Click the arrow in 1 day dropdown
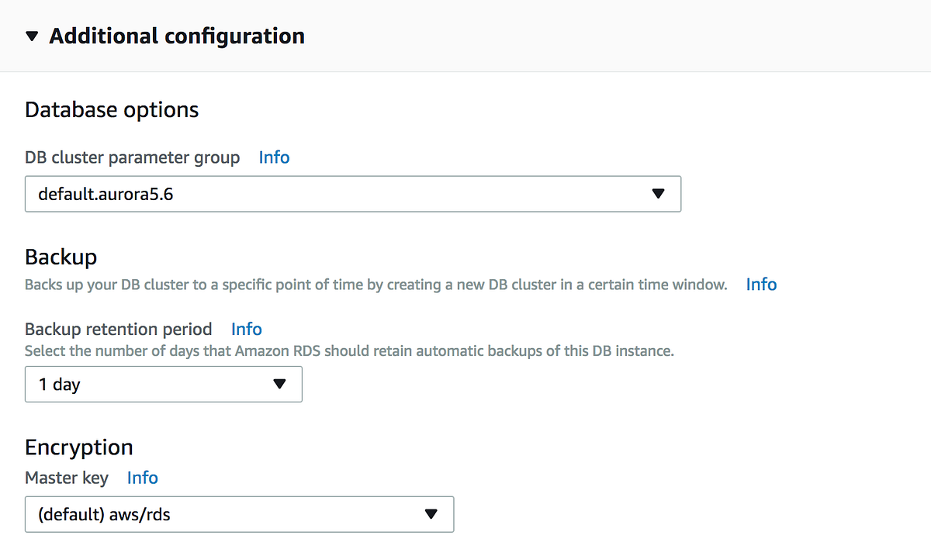 [x=279, y=384]
